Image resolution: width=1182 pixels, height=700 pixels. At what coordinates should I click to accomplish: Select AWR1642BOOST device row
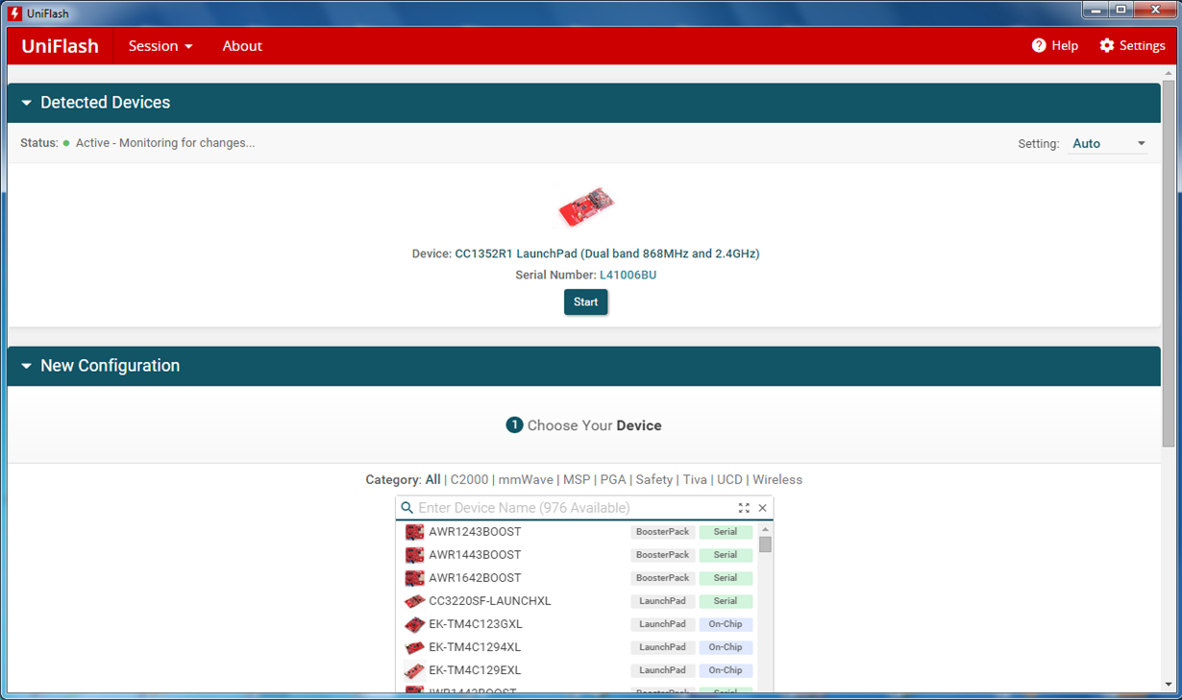click(578, 578)
